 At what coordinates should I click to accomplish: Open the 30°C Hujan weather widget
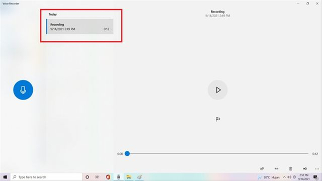[269, 177]
